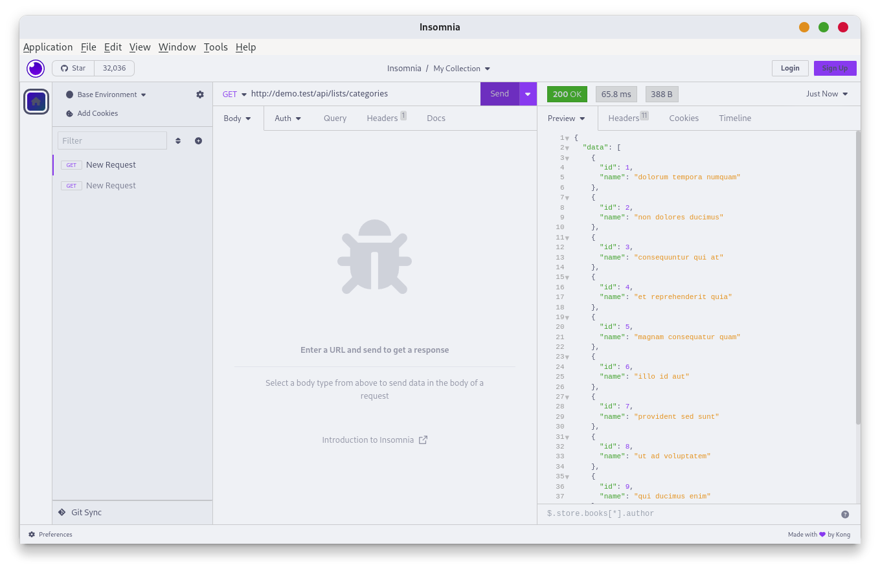
Task: Click the 32,036 star count
Action: (115, 68)
